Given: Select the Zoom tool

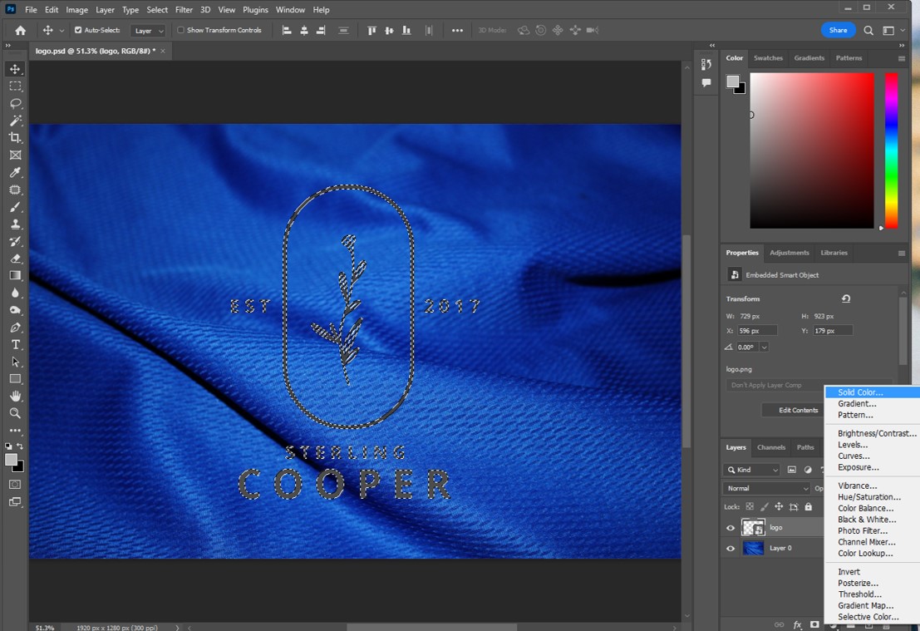Looking at the screenshot, I should point(14,413).
